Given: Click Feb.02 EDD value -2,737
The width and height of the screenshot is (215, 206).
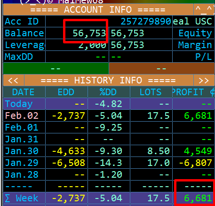Looking at the screenshot, I should click(68, 116).
